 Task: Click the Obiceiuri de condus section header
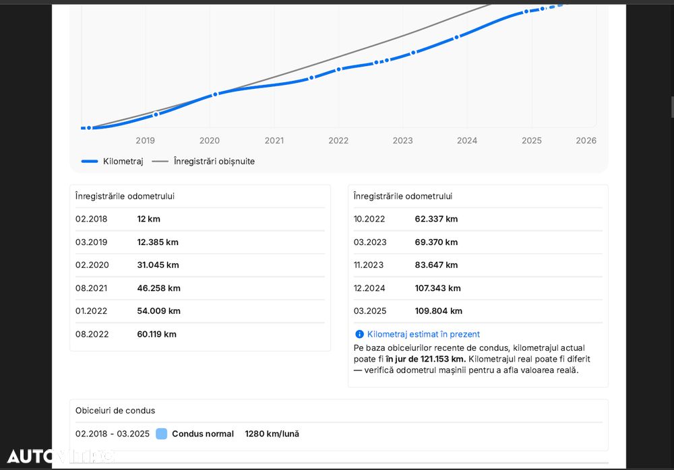point(115,411)
